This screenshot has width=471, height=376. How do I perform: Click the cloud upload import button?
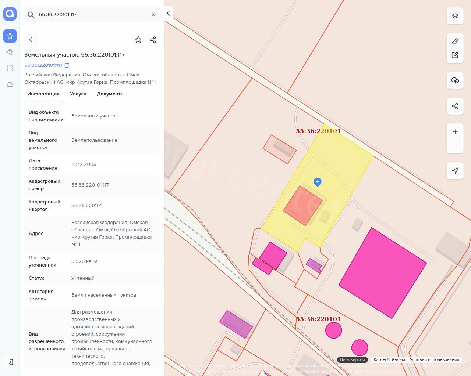455,80
